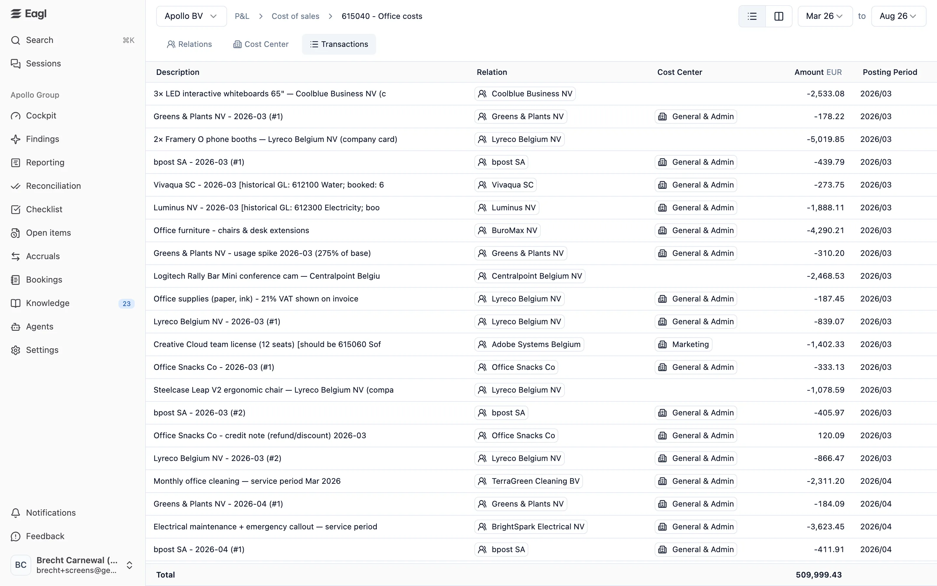Navigate to Reconciliation

pyautogui.click(x=73, y=186)
